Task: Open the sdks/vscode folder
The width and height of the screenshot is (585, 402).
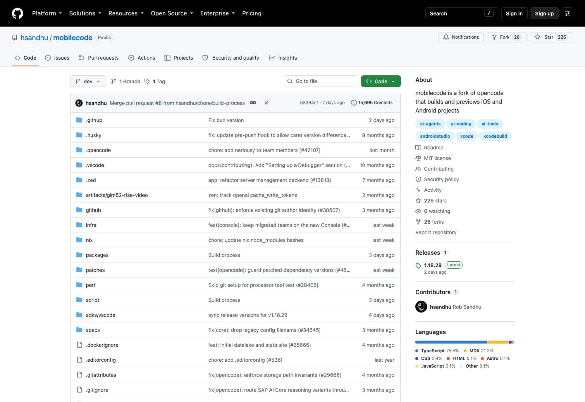Action: point(101,315)
